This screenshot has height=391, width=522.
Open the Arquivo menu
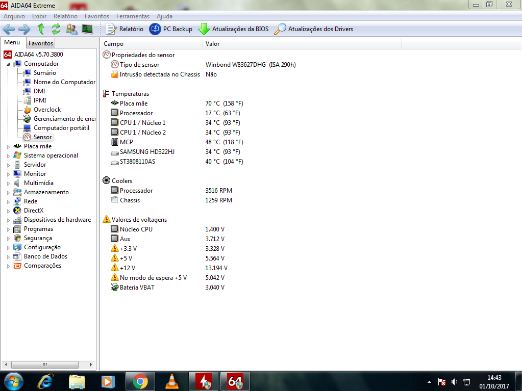click(14, 16)
